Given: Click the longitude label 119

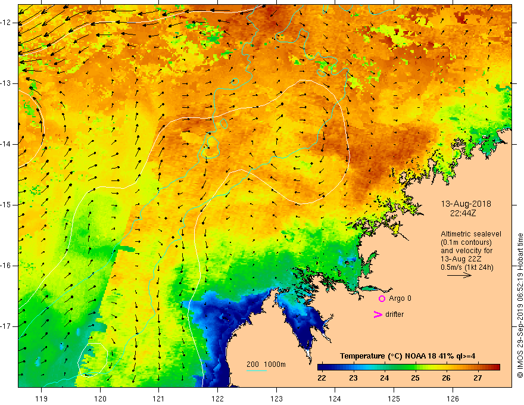Looking at the screenshot, I should (x=42, y=398).
